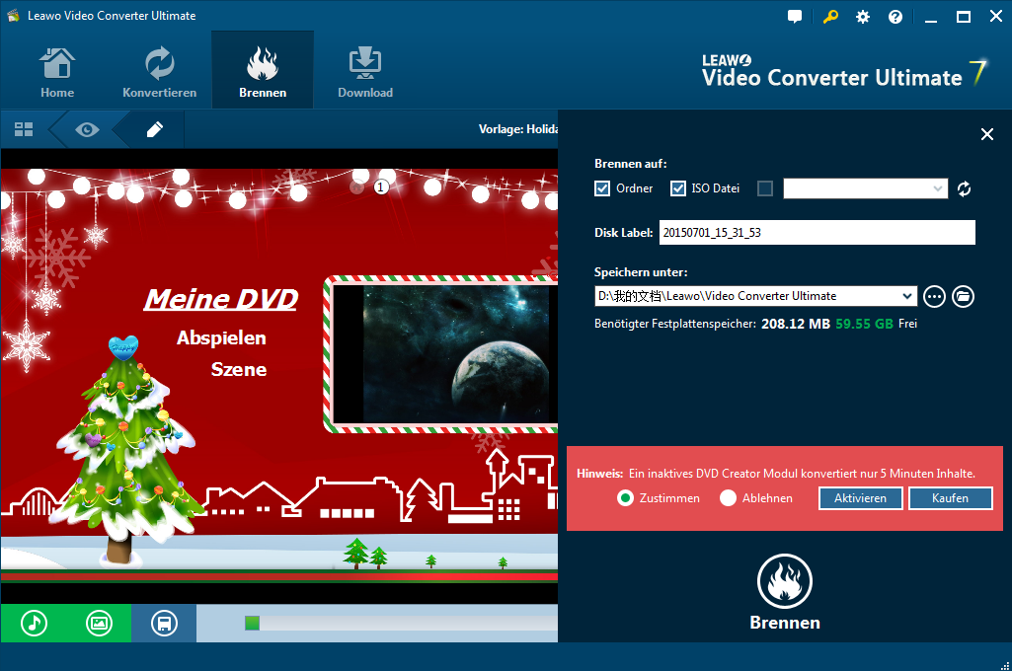The height and width of the screenshot is (671, 1012).
Task: Select the Brennen tab
Action: [x=263, y=70]
